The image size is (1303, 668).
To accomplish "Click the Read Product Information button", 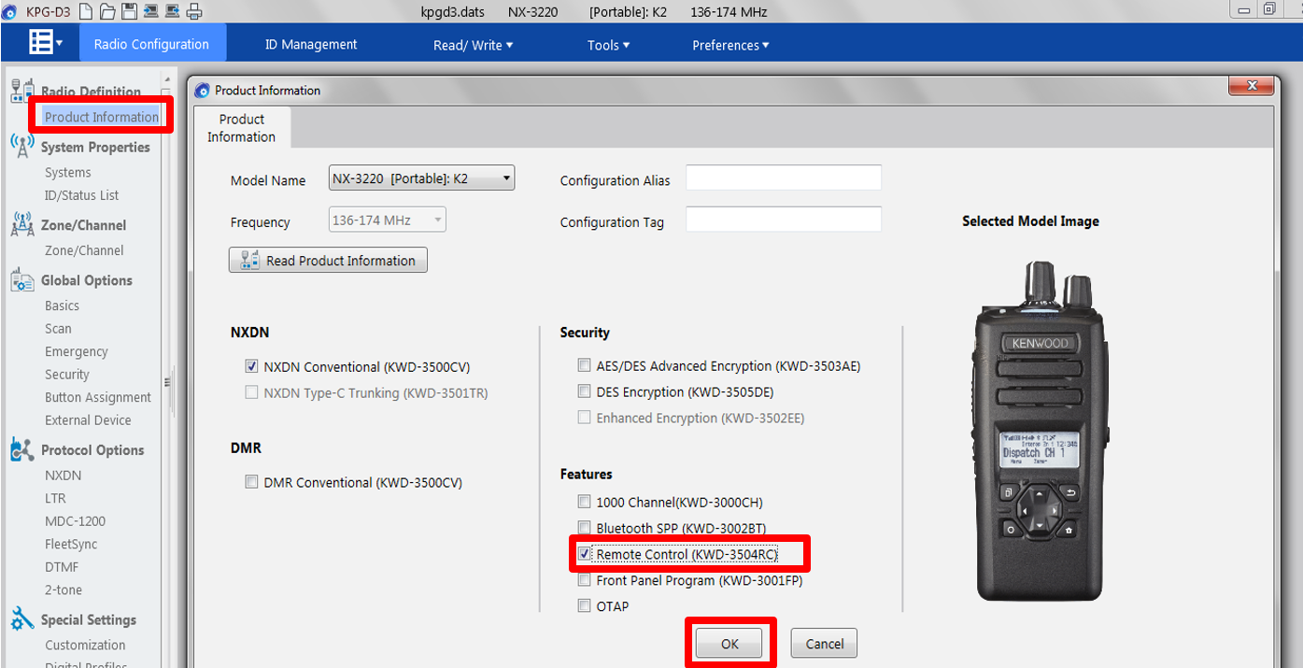I will 328,260.
